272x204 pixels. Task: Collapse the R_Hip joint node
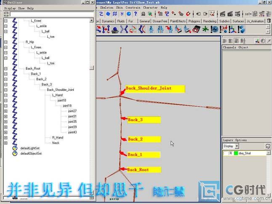[x=6, y=42]
